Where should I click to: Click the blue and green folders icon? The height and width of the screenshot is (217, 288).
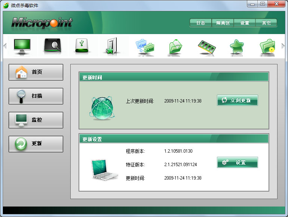(x=145, y=47)
